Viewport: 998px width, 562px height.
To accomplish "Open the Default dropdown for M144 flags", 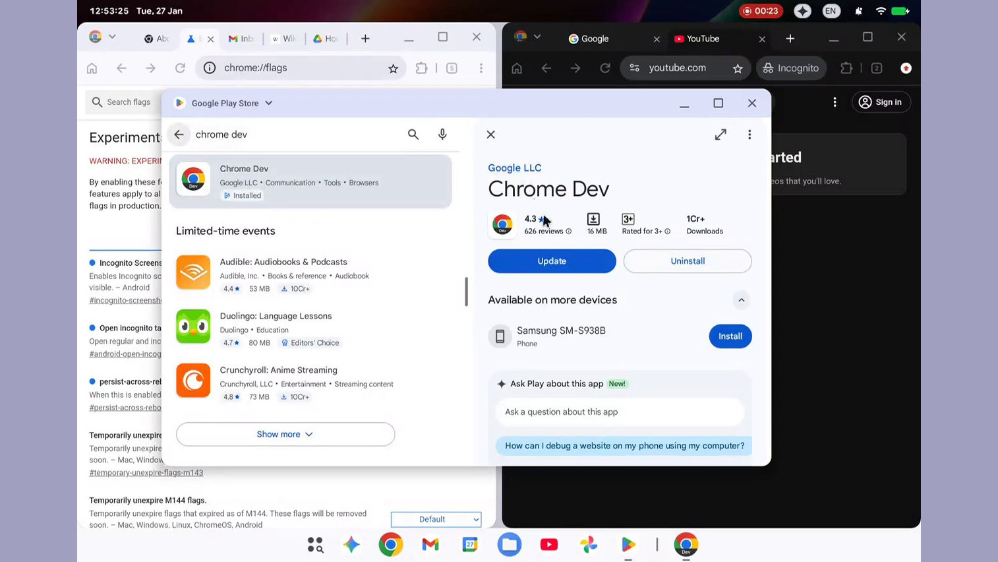I will [x=436, y=519].
